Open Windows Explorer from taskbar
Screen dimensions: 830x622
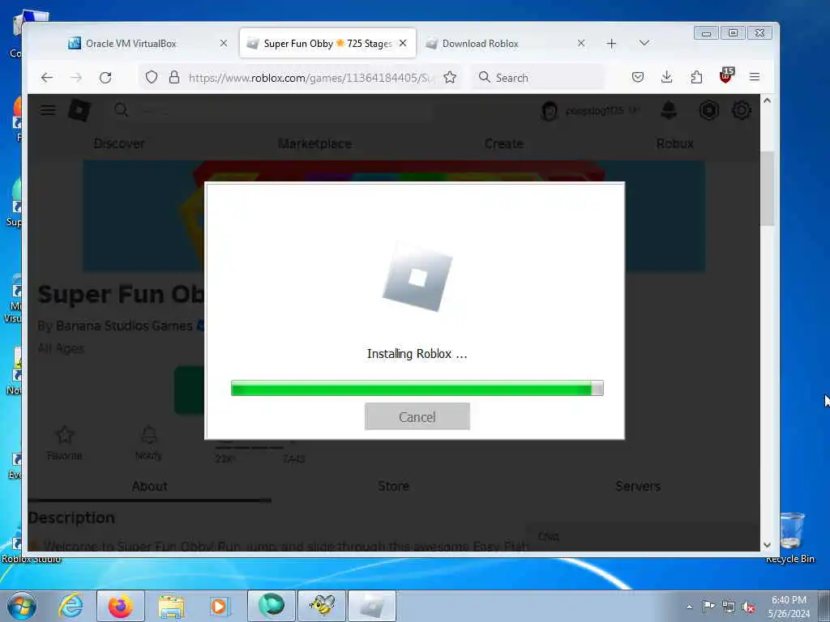(x=170, y=606)
